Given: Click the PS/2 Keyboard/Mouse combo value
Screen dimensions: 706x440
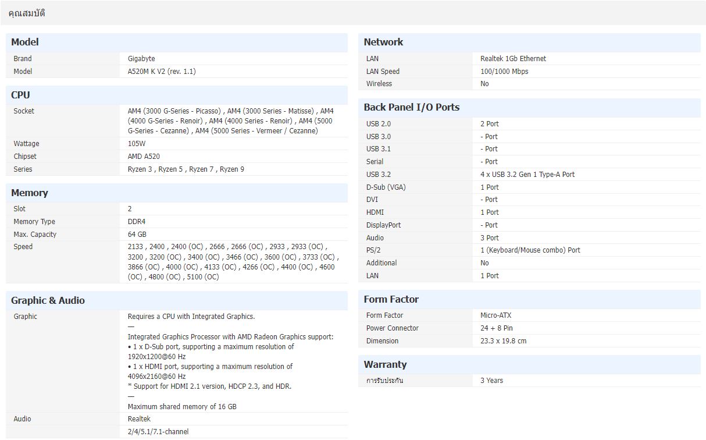Looking at the screenshot, I should click(530, 250).
